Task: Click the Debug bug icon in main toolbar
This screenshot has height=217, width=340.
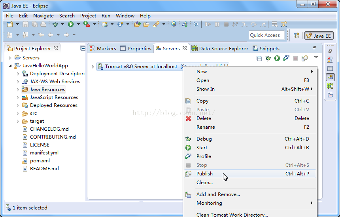Action: pyautogui.click(x=55, y=24)
